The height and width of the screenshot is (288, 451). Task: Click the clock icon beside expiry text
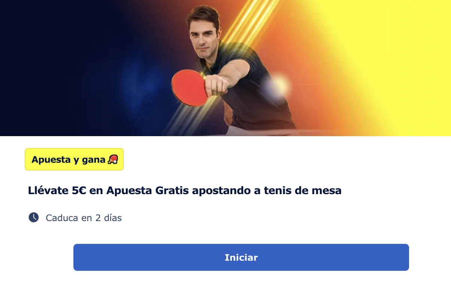tap(34, 217)
